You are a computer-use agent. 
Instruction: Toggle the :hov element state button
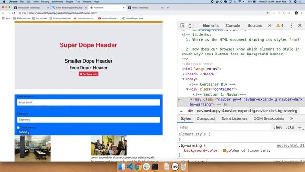point(278,127)
